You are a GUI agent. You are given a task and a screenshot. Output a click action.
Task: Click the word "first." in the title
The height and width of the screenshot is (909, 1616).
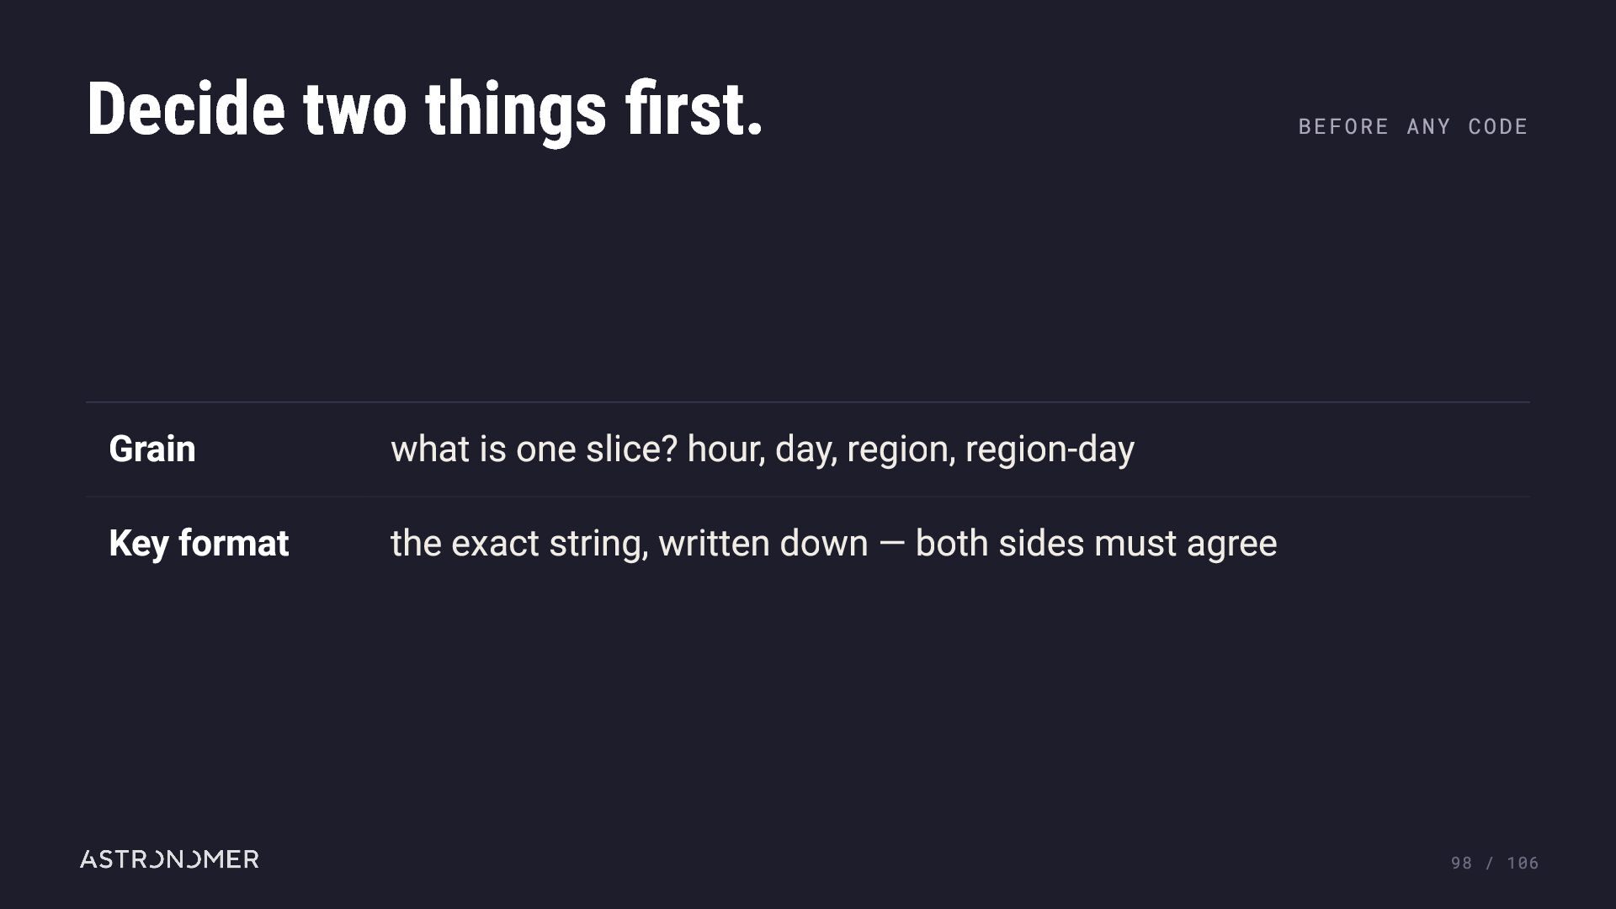(694, 109)
